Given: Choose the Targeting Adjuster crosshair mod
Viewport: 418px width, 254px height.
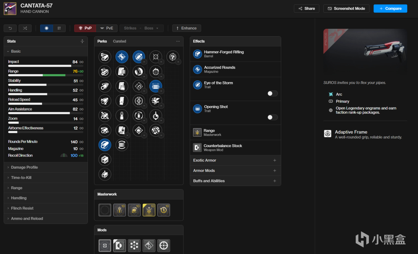Looking at the screenshot, I should pos(164,246).
